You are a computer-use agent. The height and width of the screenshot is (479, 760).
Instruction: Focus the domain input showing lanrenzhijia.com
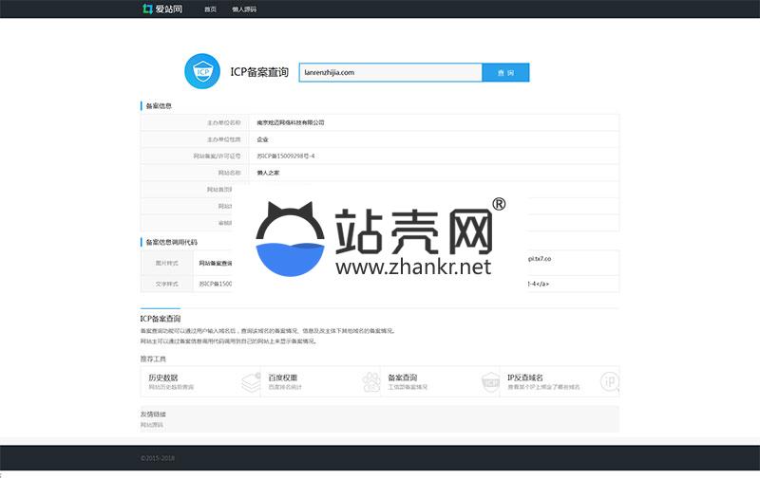[390, 73]
